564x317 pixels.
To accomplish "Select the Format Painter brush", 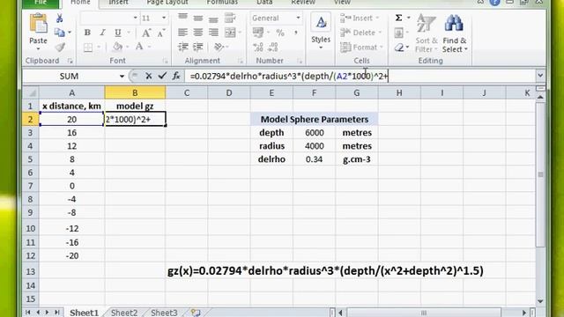I will pyautogui.click(x=60, y=47).
